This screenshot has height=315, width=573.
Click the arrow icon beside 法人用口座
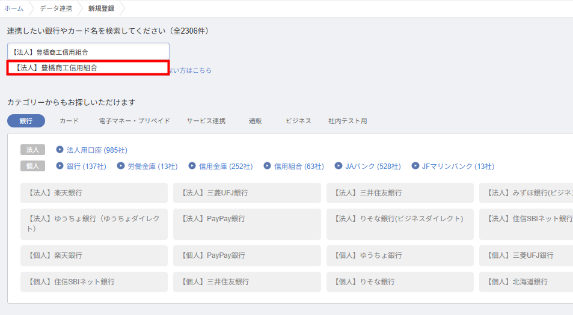(60, 150)
